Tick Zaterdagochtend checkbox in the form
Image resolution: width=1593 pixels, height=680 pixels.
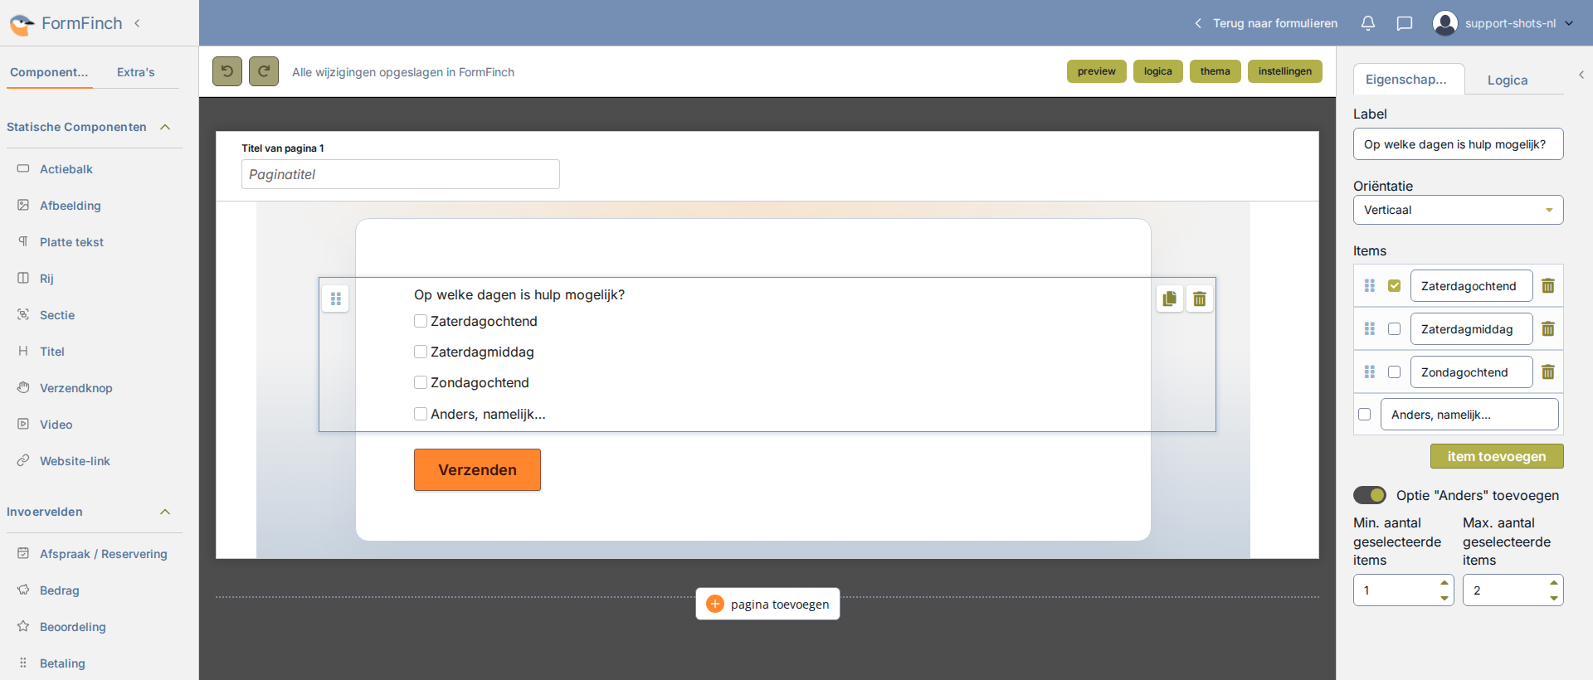(421, 321)
